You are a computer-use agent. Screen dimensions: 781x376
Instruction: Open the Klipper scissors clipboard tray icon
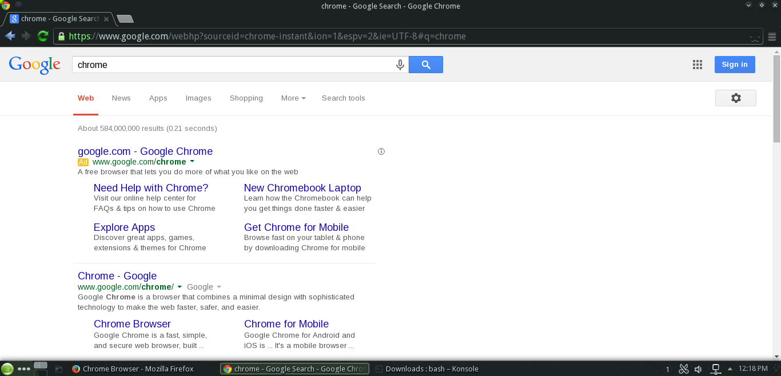(683, 369)
